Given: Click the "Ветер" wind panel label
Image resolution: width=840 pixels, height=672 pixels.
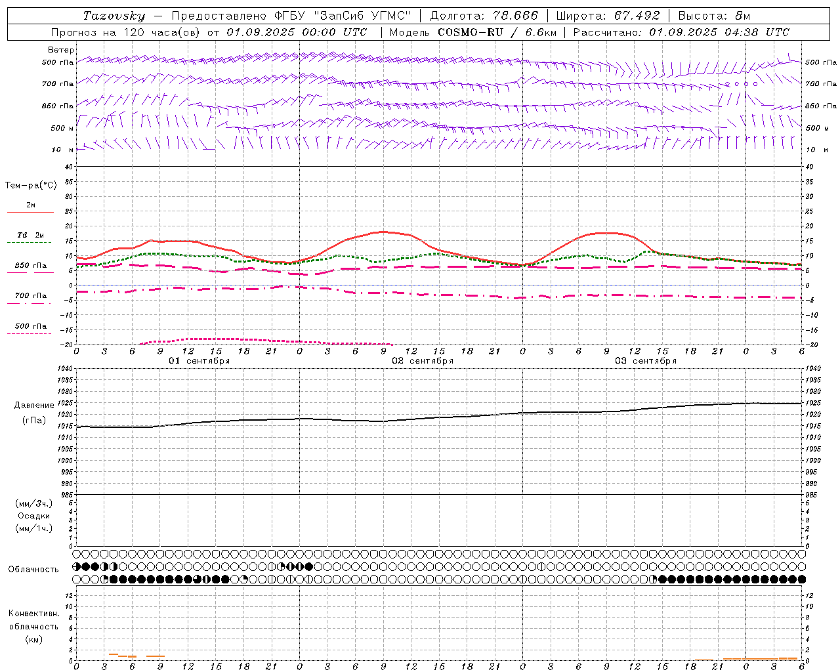Looking at the screenshot, I should click(61, 50).
